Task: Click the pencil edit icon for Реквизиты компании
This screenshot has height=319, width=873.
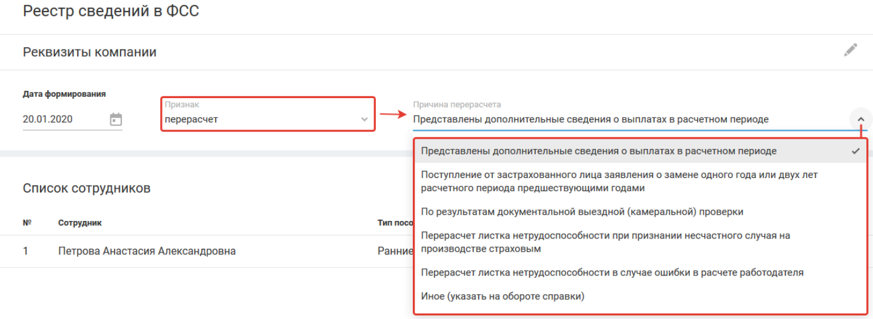Action: point(851,50)
